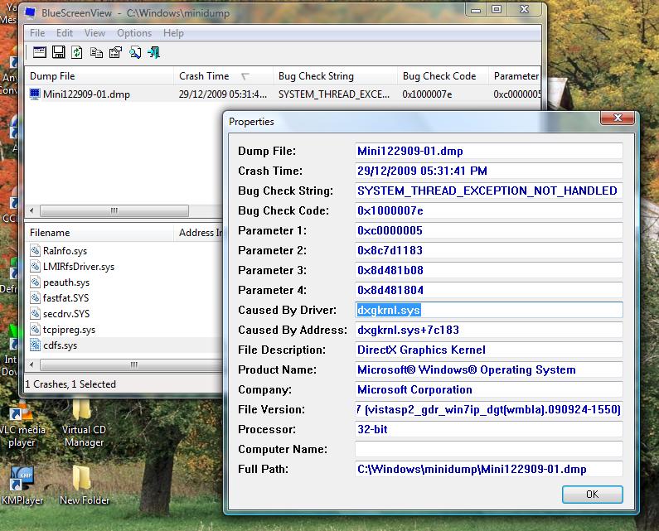Viewport: 659px width, 531px height.
Task: Select tcpipreg.sys in driver list
Action: 69,330
